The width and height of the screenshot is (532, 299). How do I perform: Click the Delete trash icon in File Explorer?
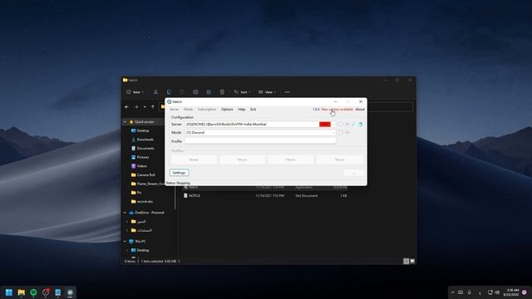(x=222, y=92)
